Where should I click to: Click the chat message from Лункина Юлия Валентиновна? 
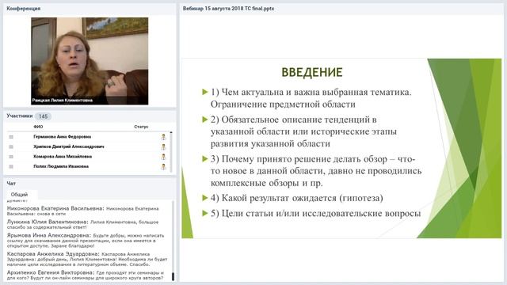82,225
